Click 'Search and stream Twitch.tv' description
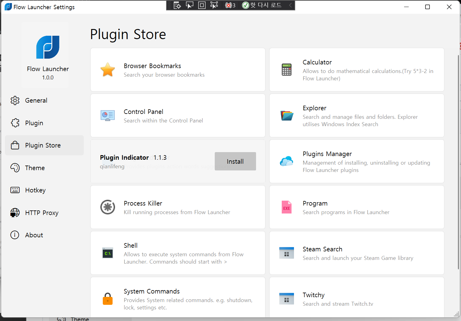Viewport: 461px width, 321px height. click(338, 304)
